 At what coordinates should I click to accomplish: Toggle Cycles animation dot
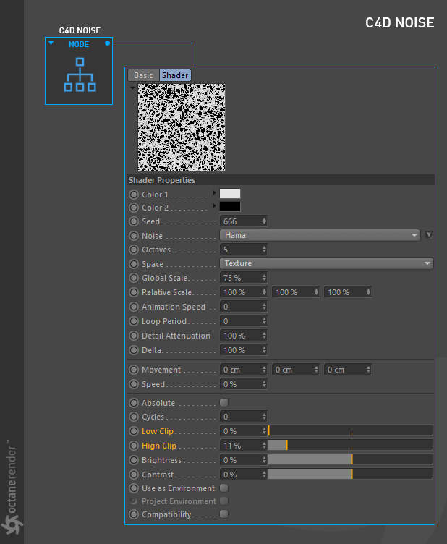[134, 417]
